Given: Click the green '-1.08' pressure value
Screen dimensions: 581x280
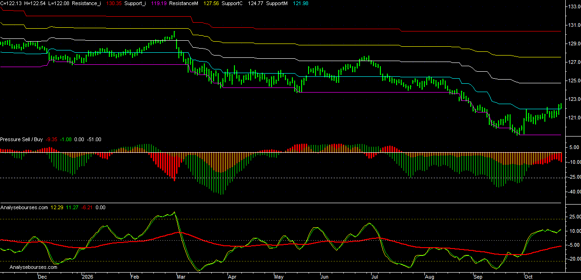Looking at the screenshot, I should [x=65, y=139].
